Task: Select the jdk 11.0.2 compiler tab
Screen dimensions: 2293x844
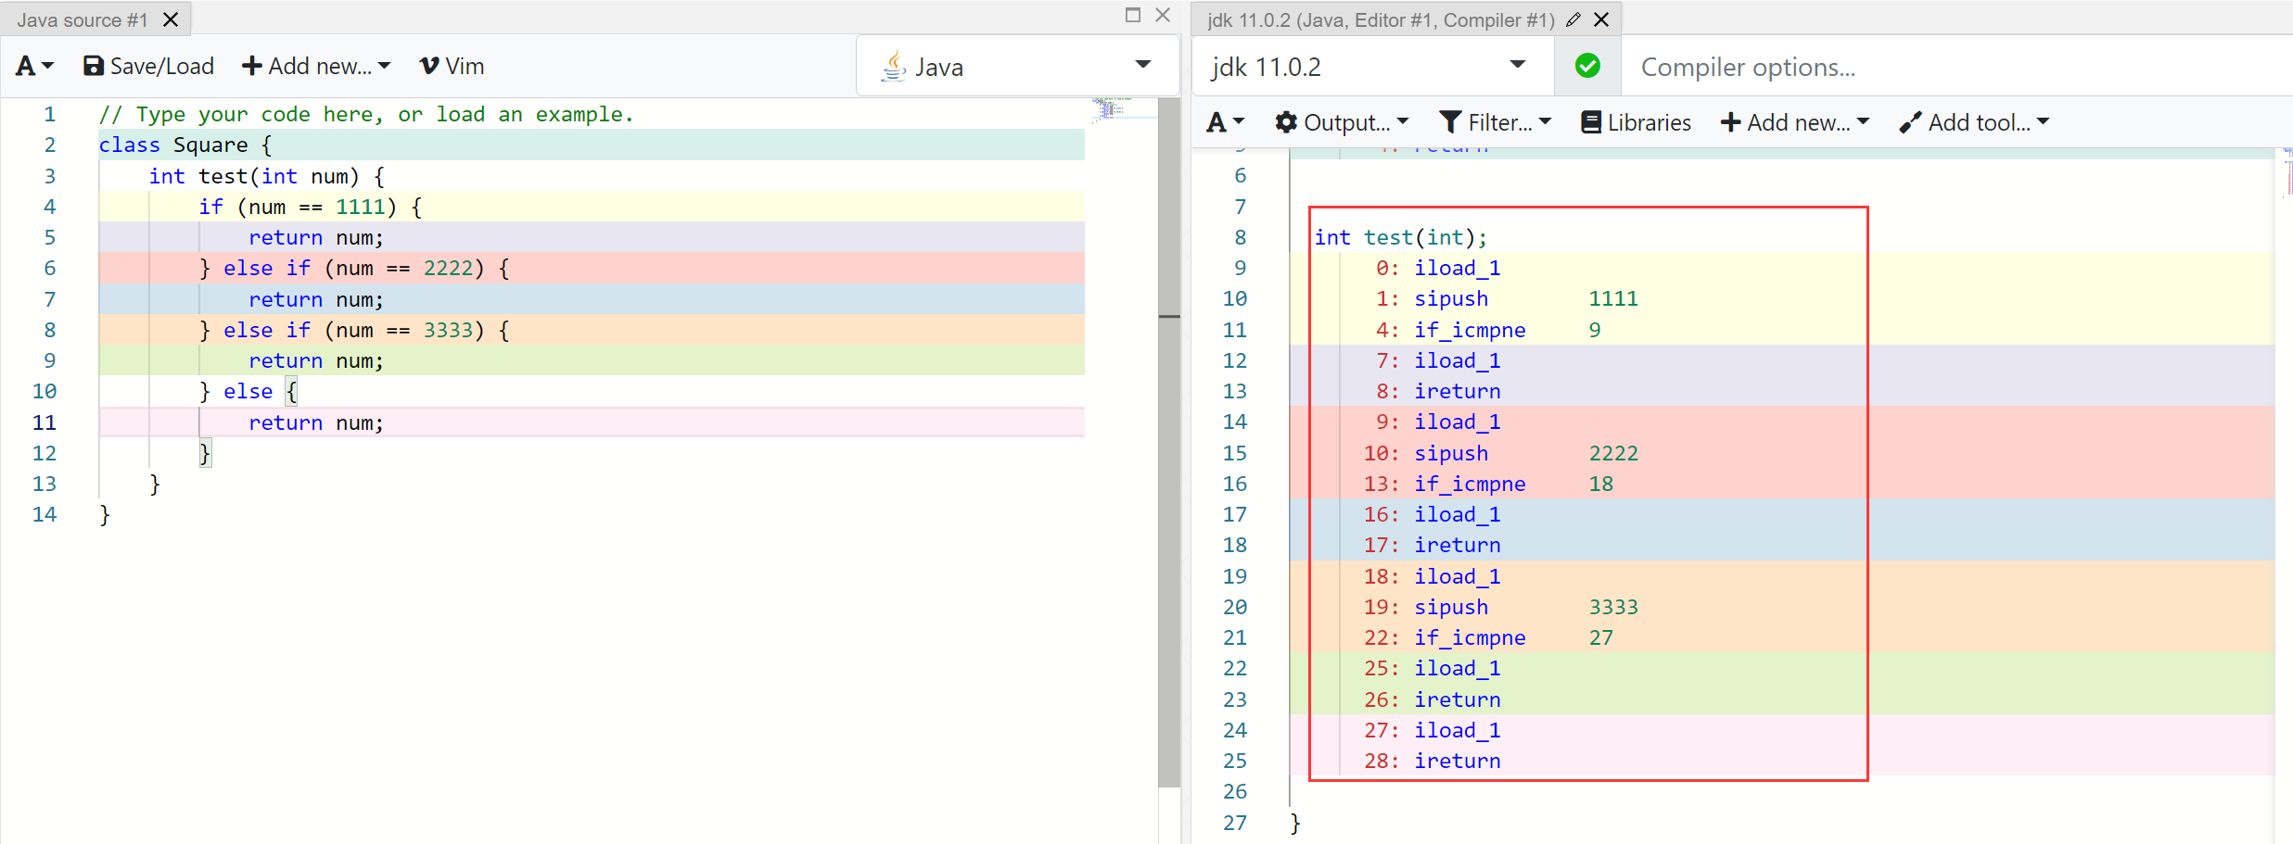Action: pos(1380,19)
